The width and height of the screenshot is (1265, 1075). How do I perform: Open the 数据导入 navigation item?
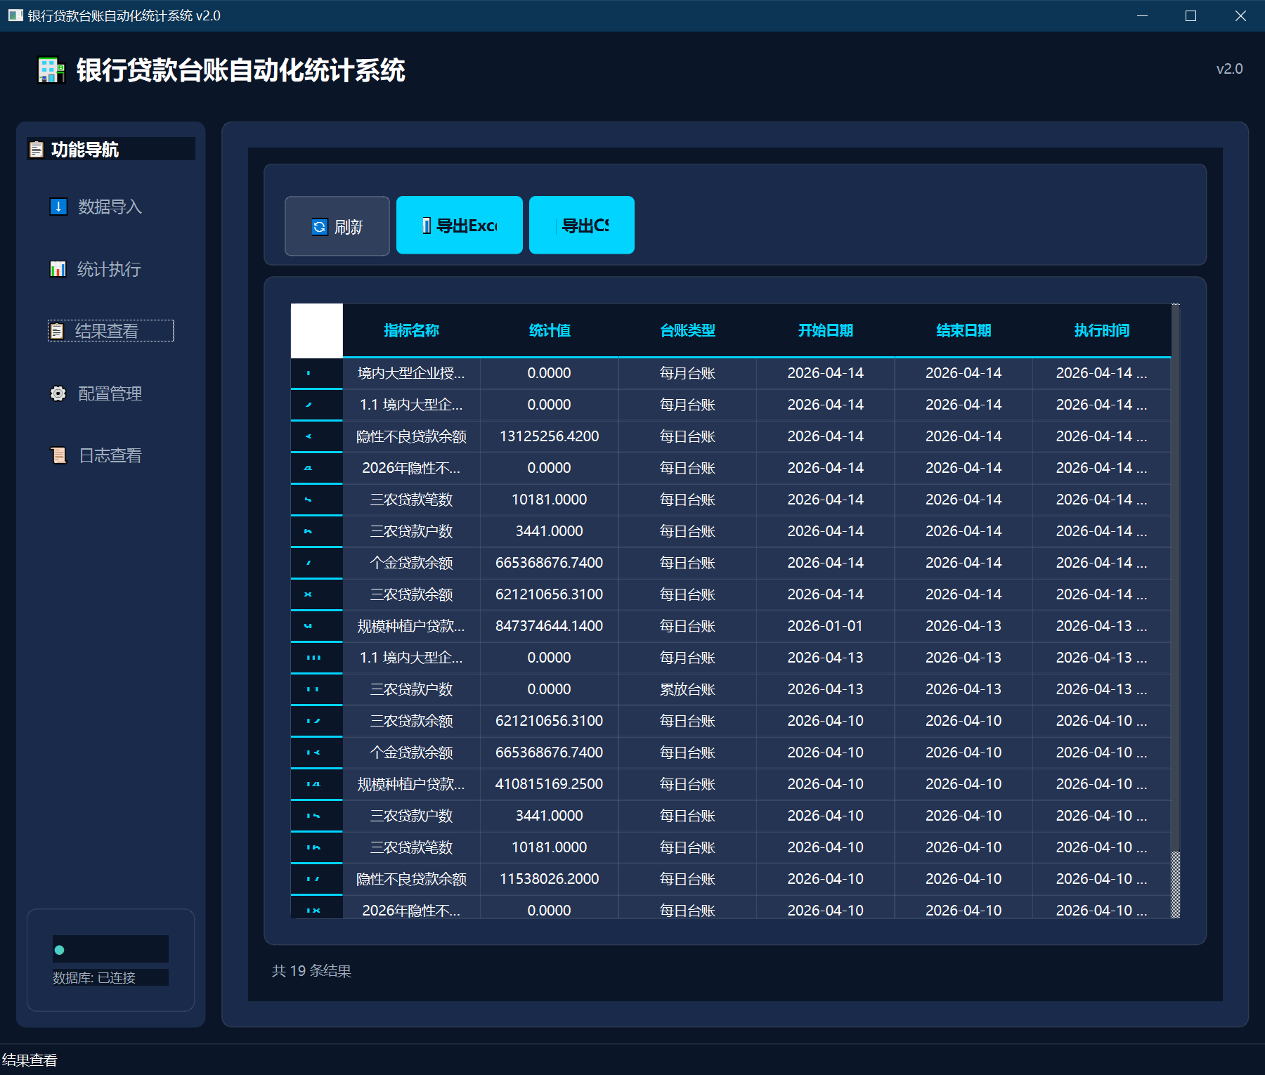(110, 207)
